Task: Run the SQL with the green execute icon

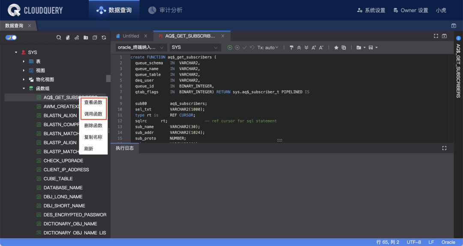Action: point(230,48)
